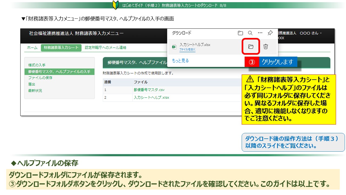Viewport: 346px width, 195px height.
Task: Select 様式の入手 in the side menu
Action: pyautogui.click(x=37, y=65)
